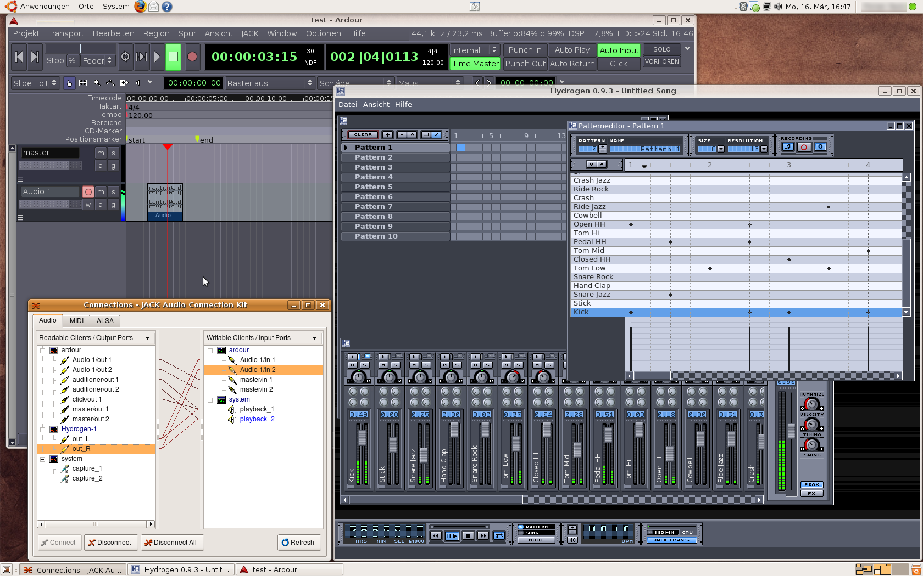
Task: Open Ardour Region menu
Action: pos(156,33)
